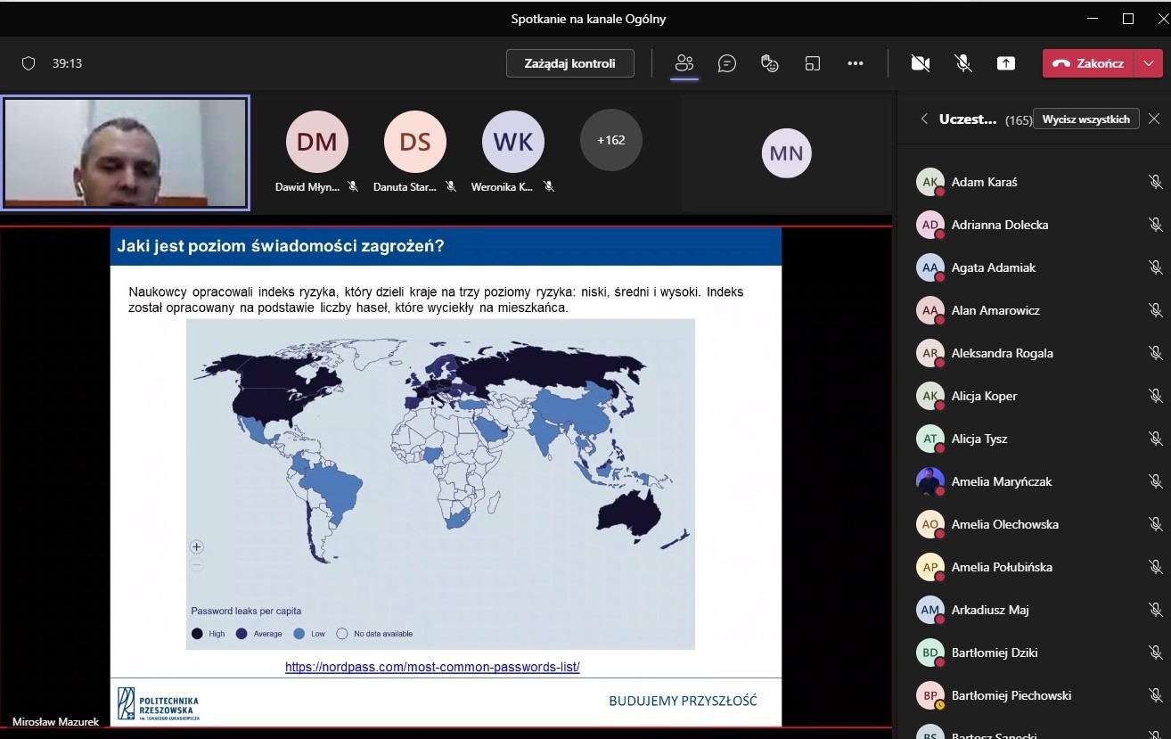Open the meeting chat icon
Viewport: 1171px width, 739px height.
(727, 63)
